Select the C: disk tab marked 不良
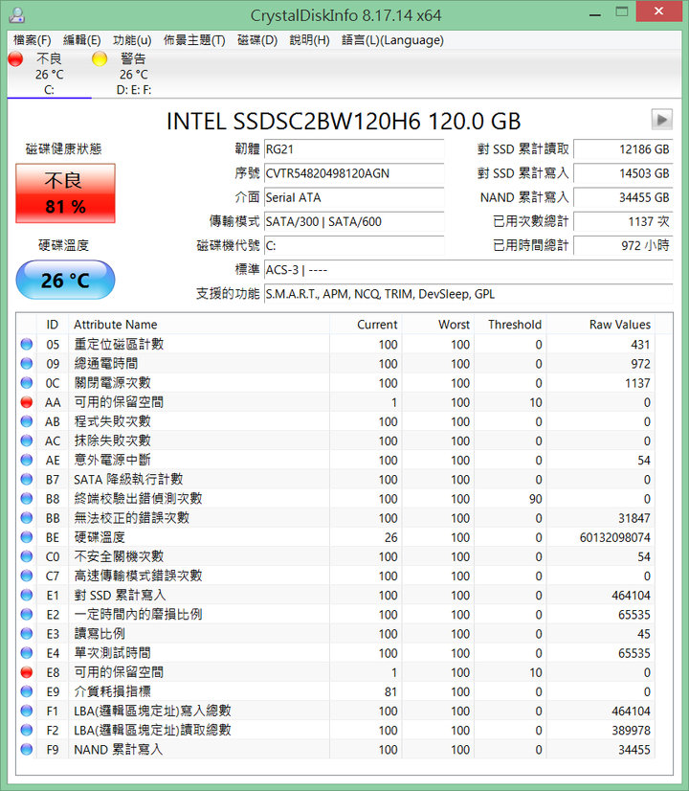Viewport: 689px width, 791px height. (50, 74)
